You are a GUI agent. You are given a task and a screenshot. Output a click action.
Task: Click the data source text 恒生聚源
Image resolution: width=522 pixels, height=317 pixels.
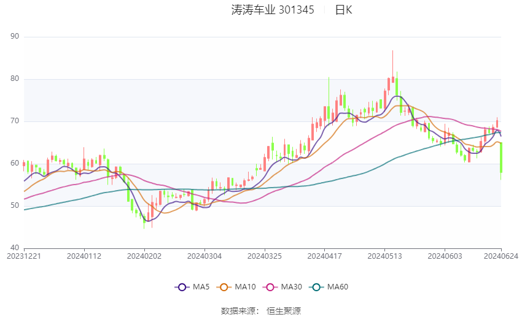coord(284,311)
